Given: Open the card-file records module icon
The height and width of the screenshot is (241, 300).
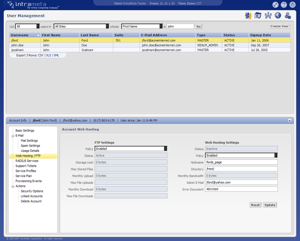Looking at the screenshot, I should point(258,16).
